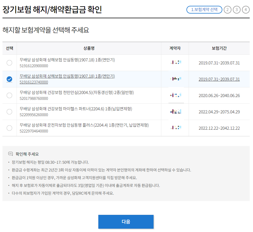Select radio for contract 52017988760000
Viewport: 253px width, 232px height.
point(9,95)
